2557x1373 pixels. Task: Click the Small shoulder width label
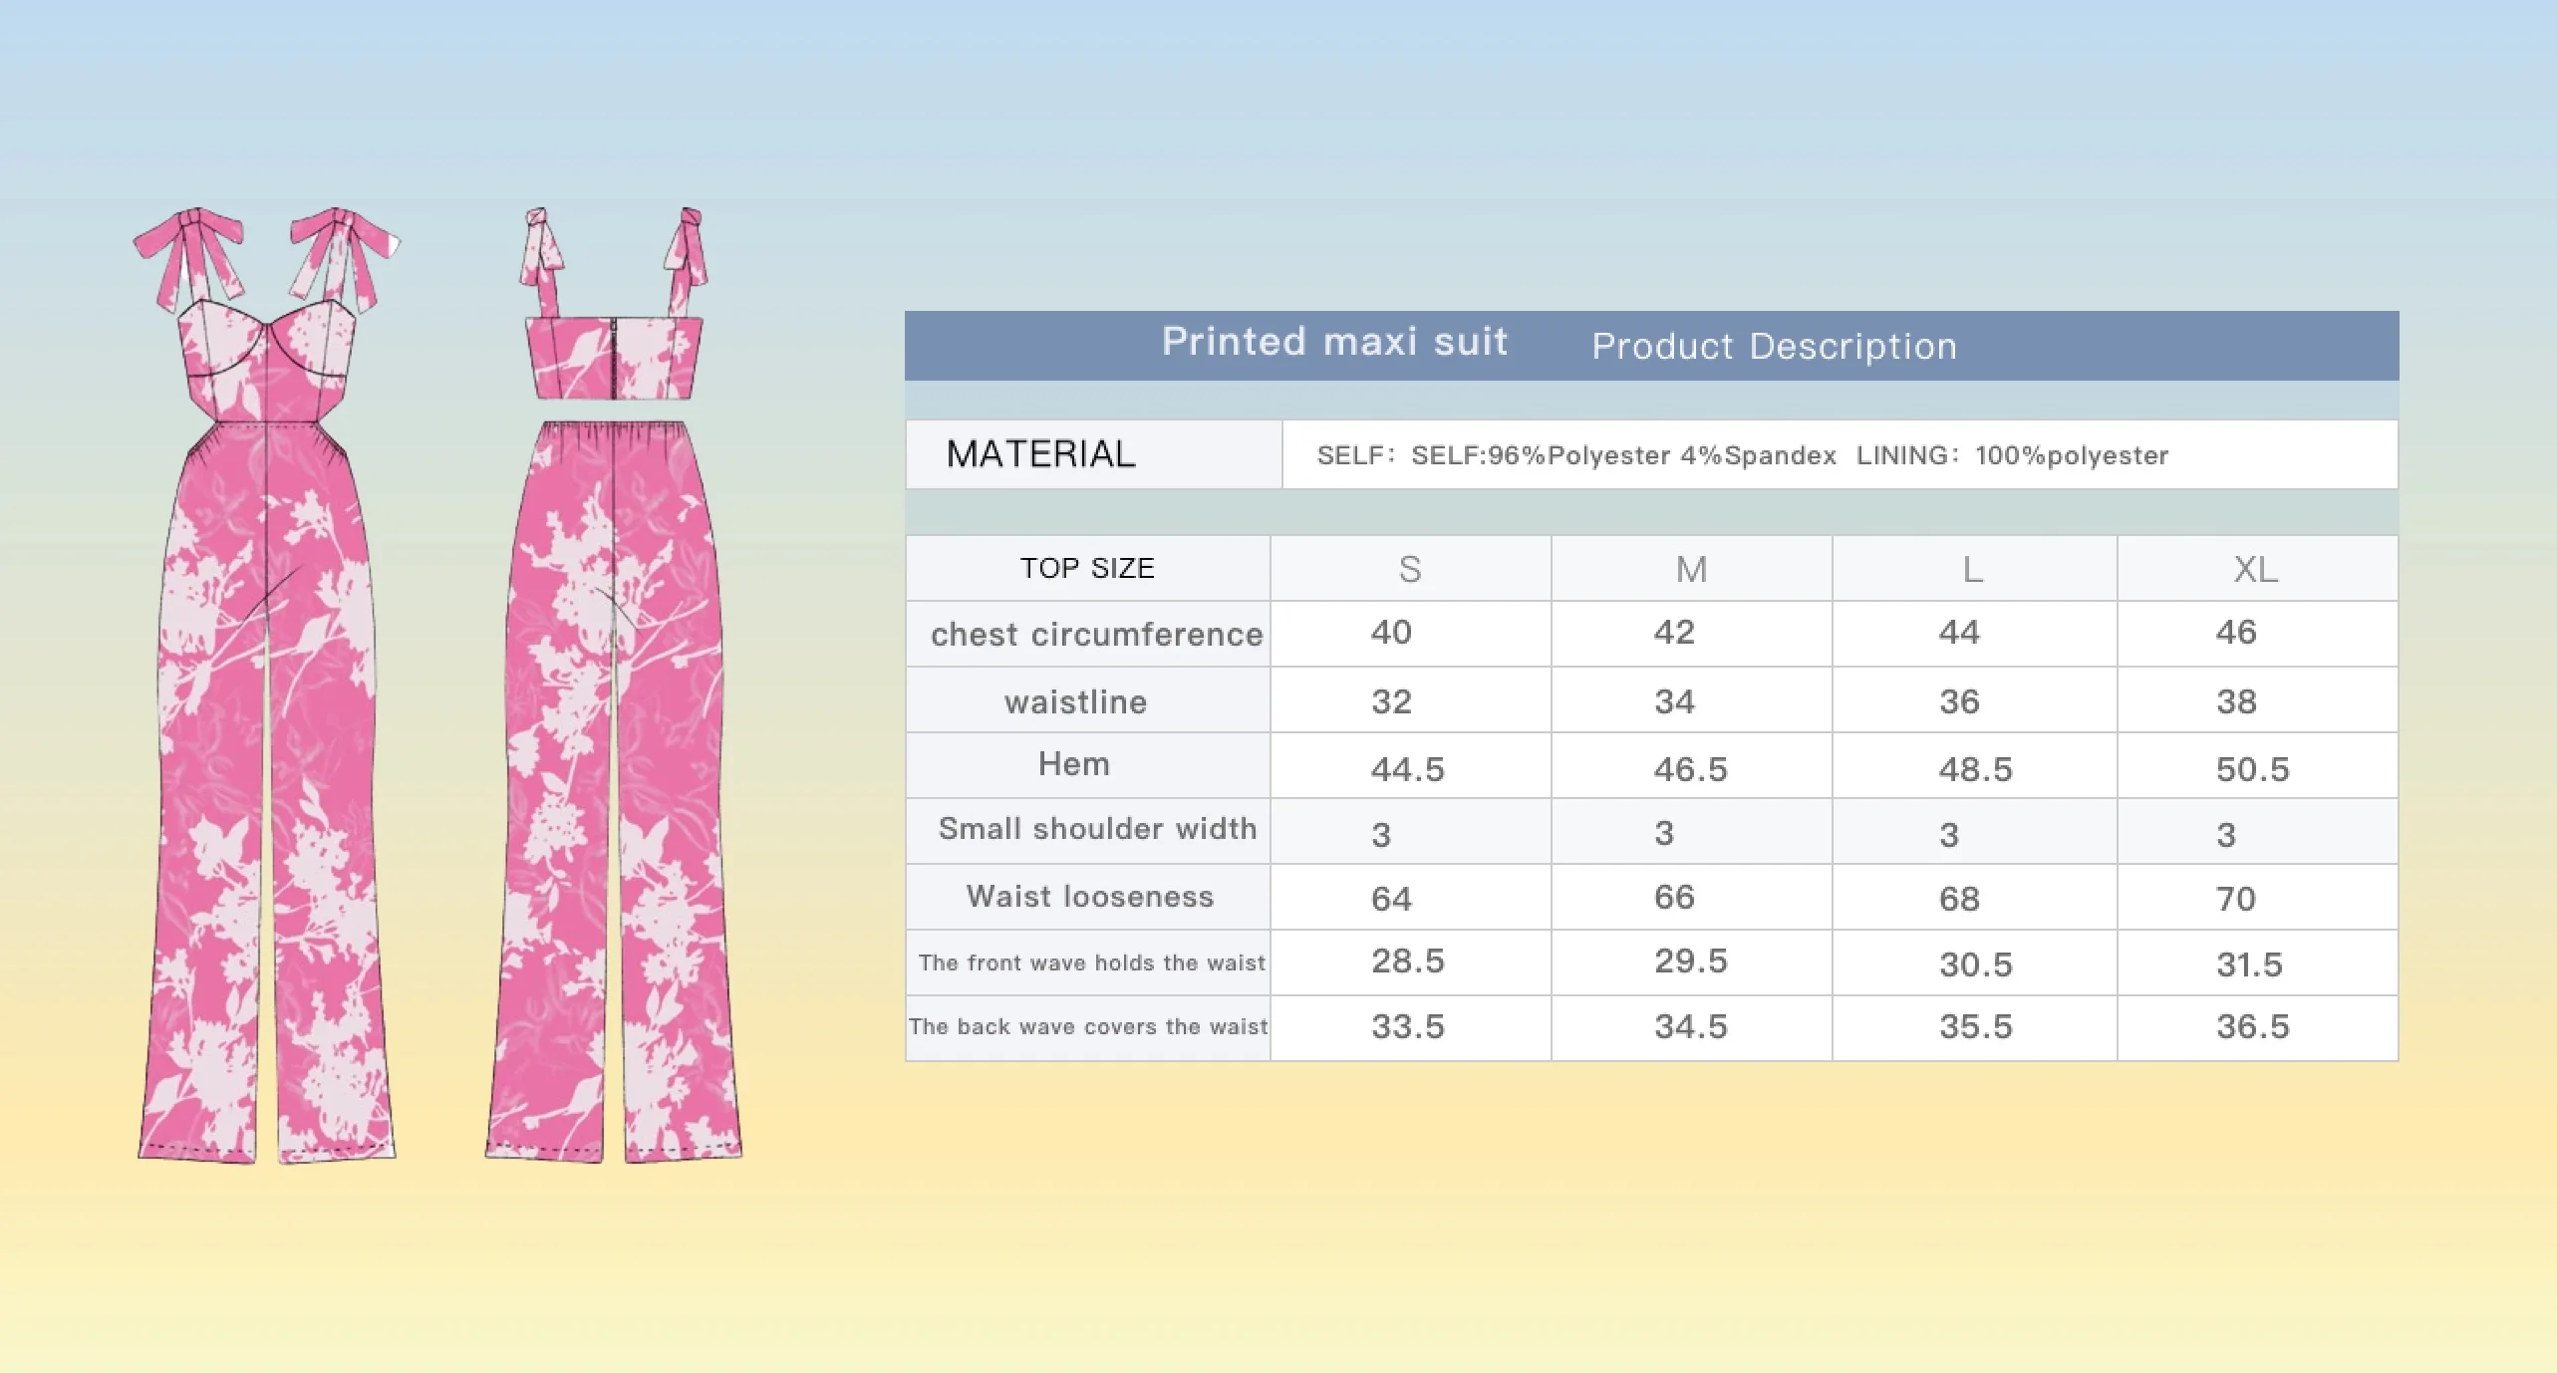point(1097,829)
